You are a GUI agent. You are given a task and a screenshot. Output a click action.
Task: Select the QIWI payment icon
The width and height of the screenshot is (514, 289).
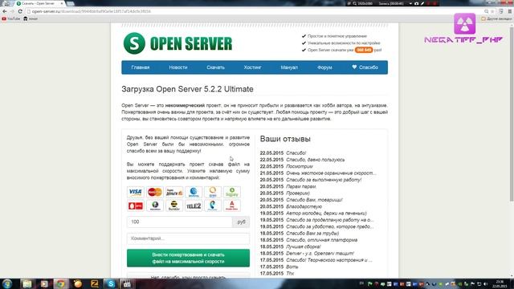click(x=213, y=192)
